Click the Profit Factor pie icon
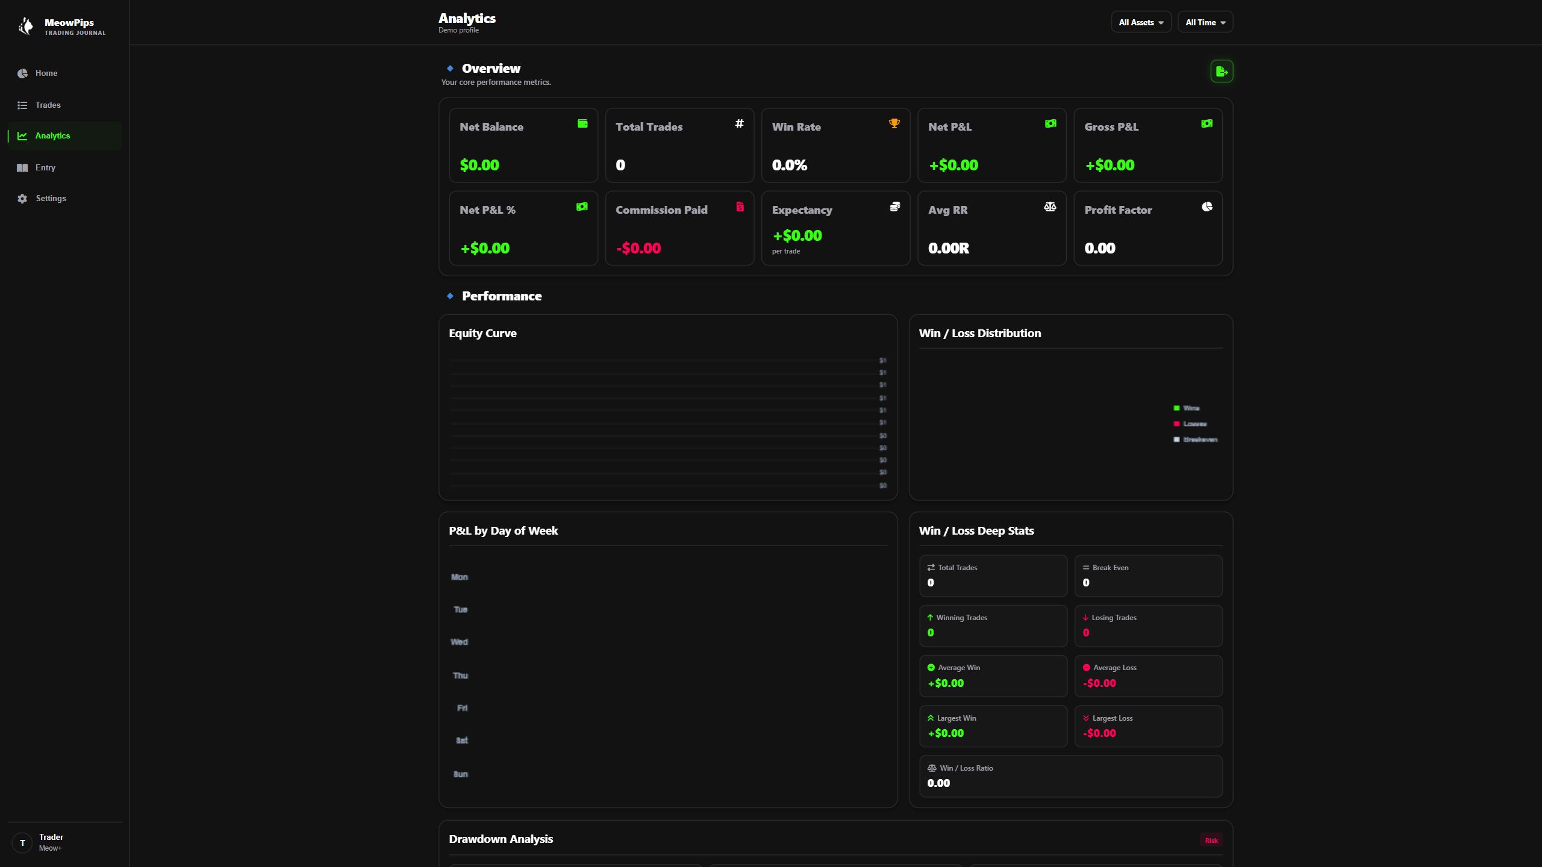Viewport: 1542px width, 867px height. pyautogui.click(x=1207, y=207)
